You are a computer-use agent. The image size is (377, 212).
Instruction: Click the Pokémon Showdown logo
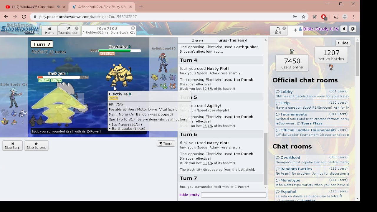(x=20, y=29)
